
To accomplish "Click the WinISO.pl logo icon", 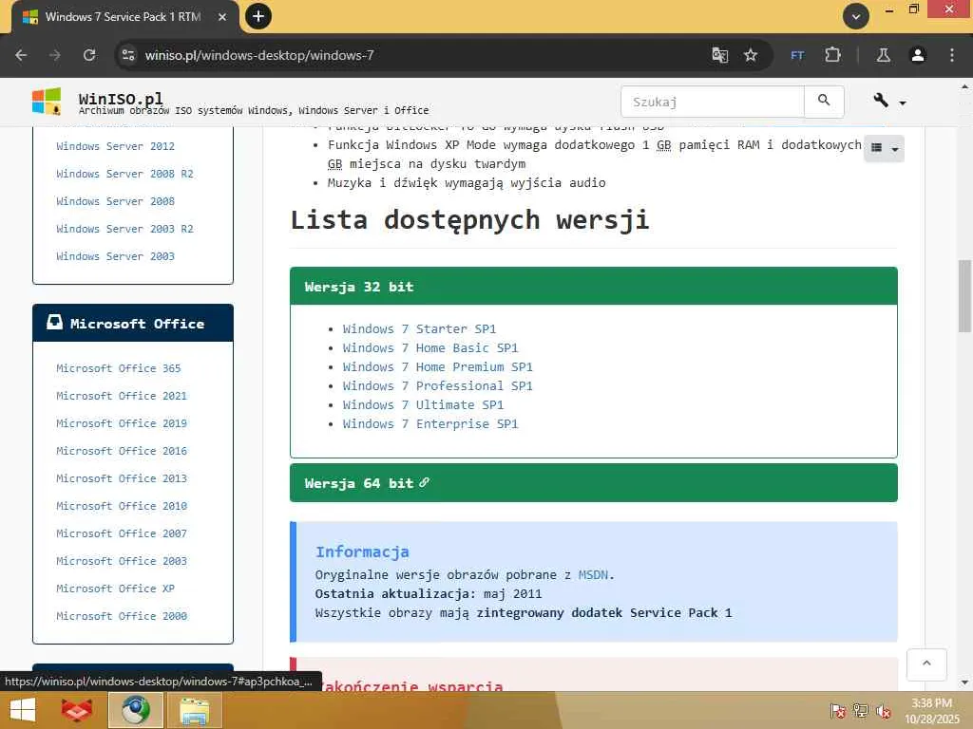I will tap(47, 102).
